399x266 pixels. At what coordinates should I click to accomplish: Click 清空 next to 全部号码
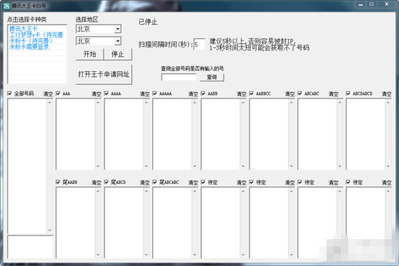click(48, 93)
